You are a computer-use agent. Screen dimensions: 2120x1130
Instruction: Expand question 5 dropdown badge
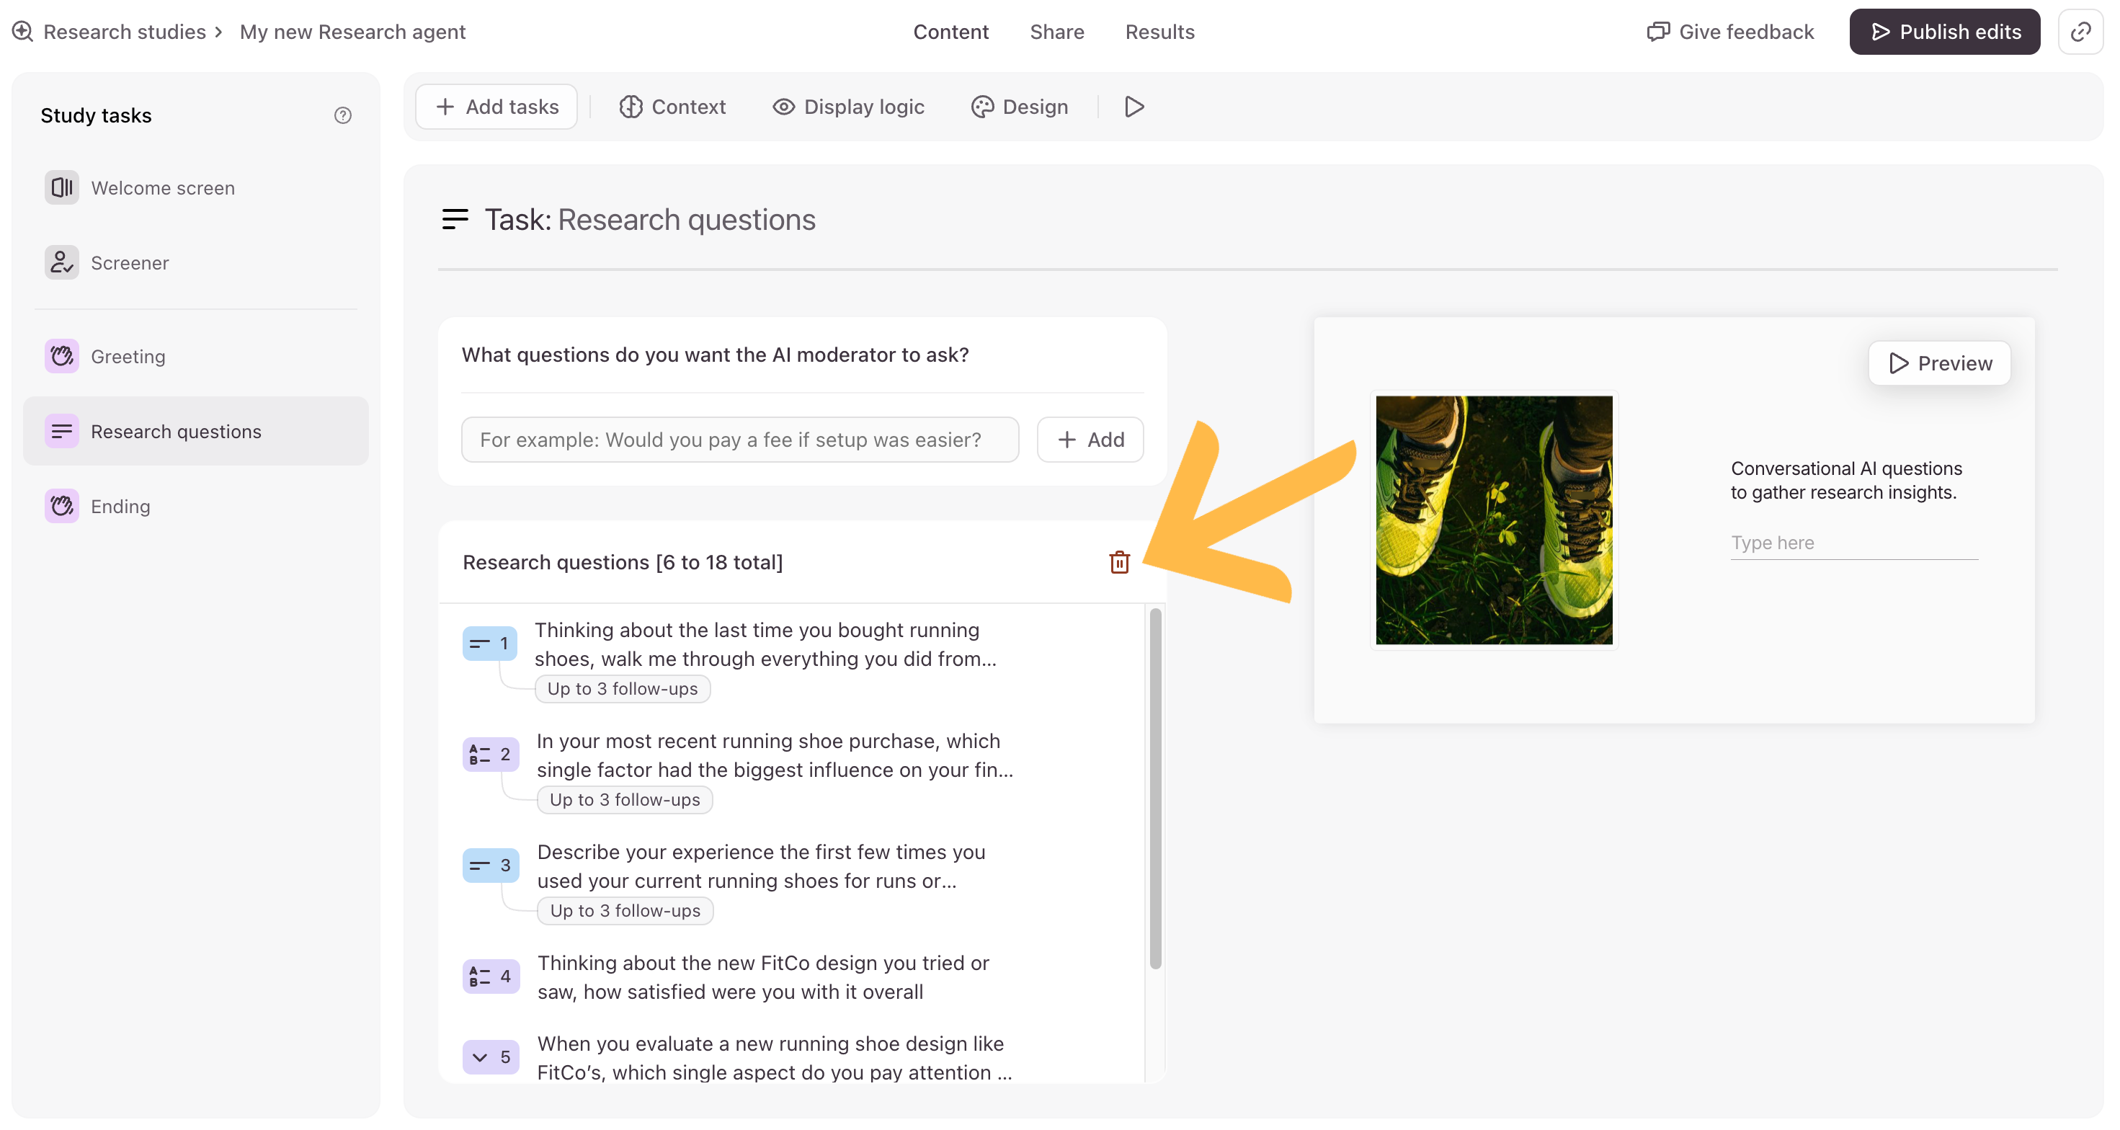(491, 1056)
